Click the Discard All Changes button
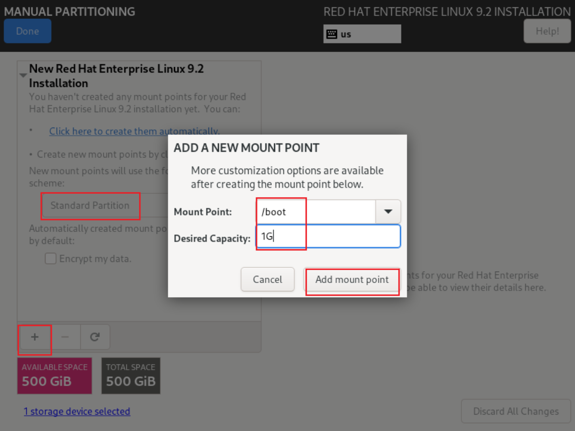This screenshot has height=431, width=575. (516, 411)
